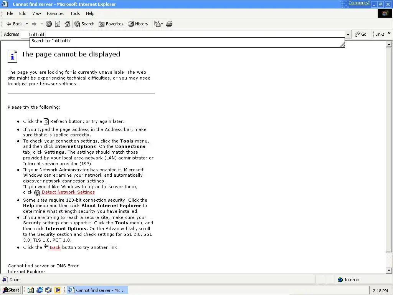Go to the Home page icon
This screenshot has height=295, width=393.
[x=67, y=24]
